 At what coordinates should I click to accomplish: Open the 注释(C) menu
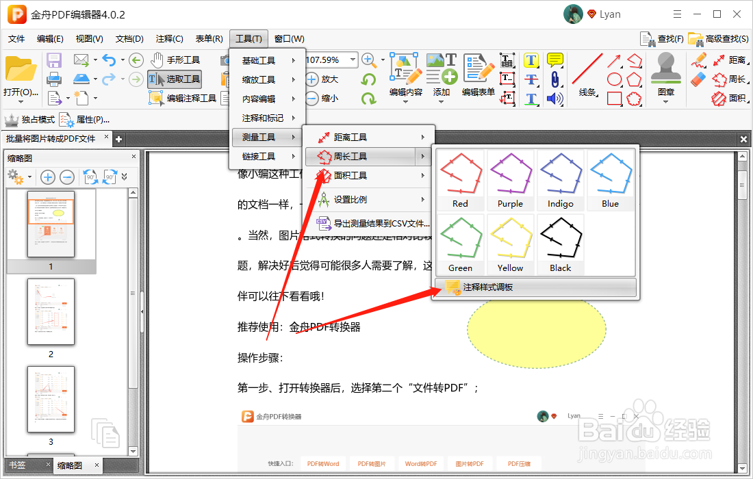168,38
